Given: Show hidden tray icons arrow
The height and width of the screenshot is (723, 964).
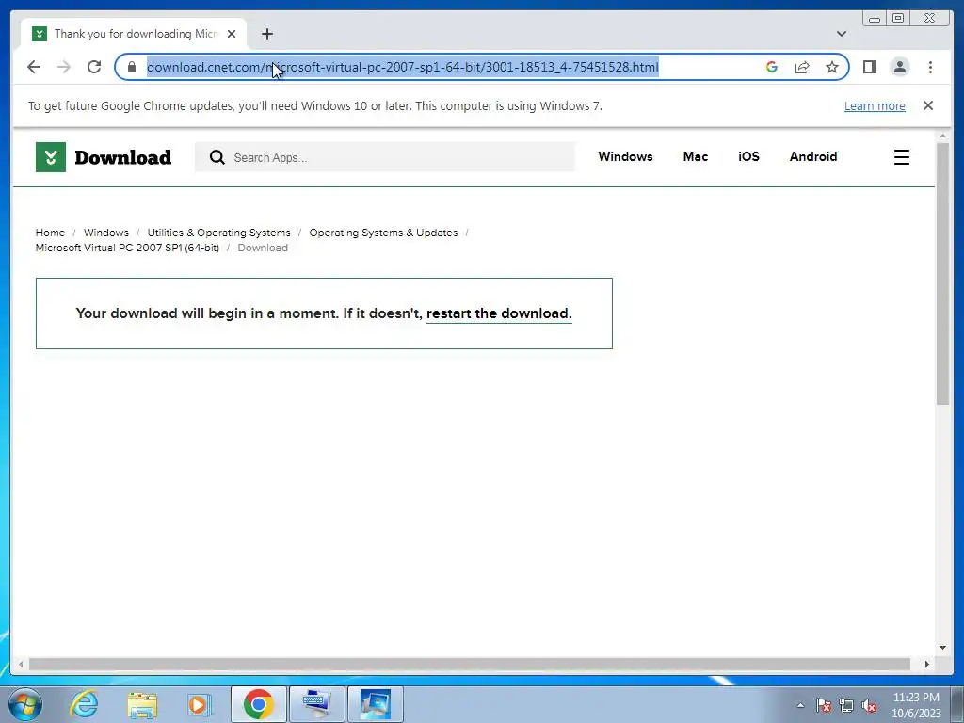Looking at the screenshot, I should tap(800, 705).
